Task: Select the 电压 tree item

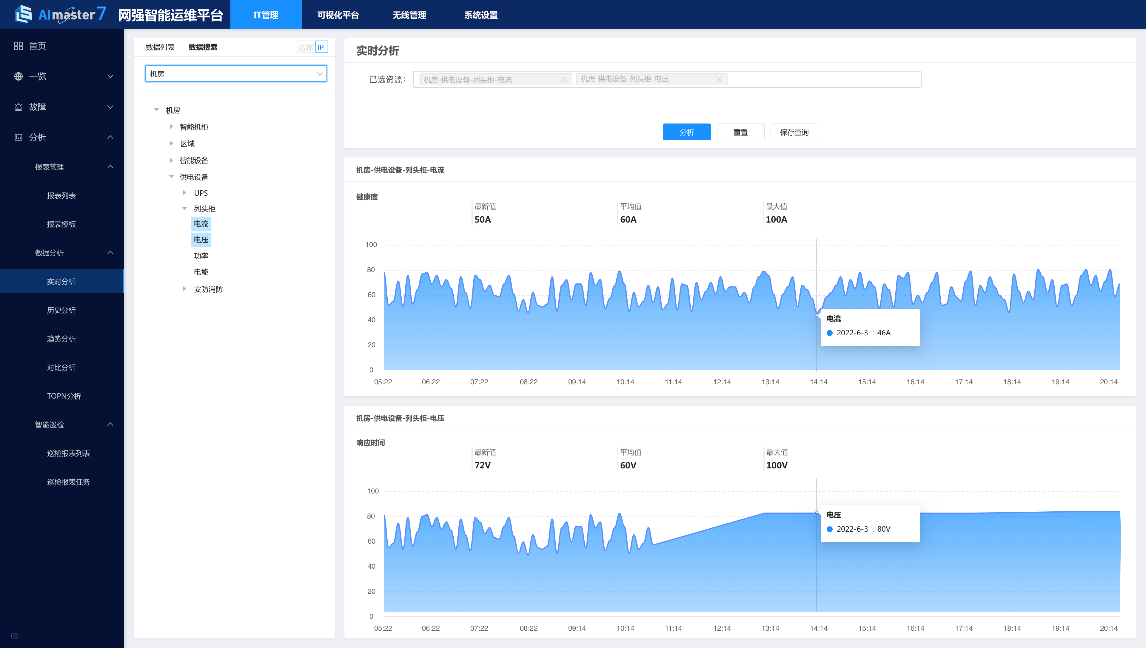Action: [201, 240]
